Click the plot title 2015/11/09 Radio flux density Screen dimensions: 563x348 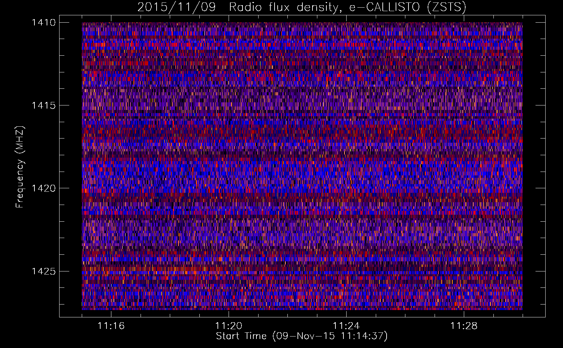tap(302, 7)
